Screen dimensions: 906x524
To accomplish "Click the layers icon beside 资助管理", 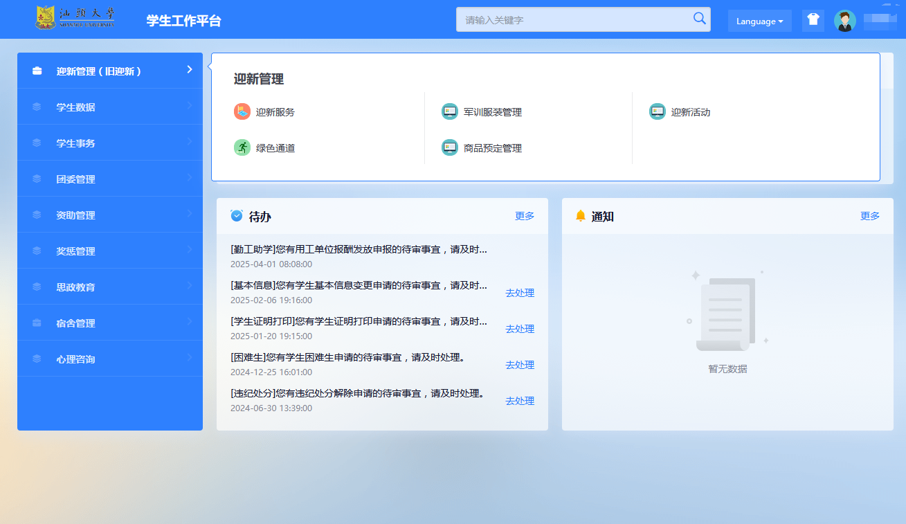I will [x=37, y=215].
